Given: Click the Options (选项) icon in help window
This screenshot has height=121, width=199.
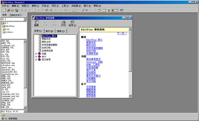Looking at the screenshot, I should pos(72,24).
